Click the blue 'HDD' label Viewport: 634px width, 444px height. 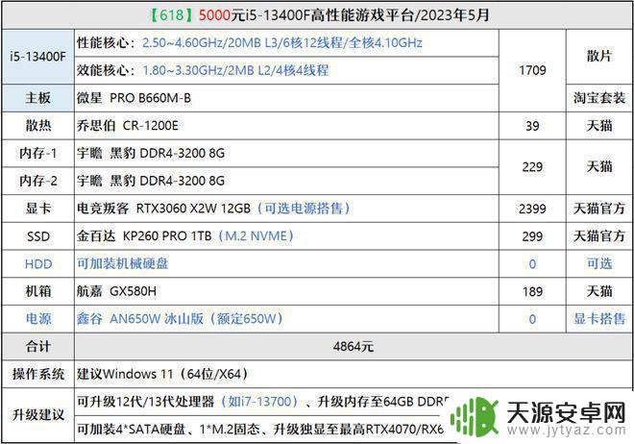click(38, 264)
